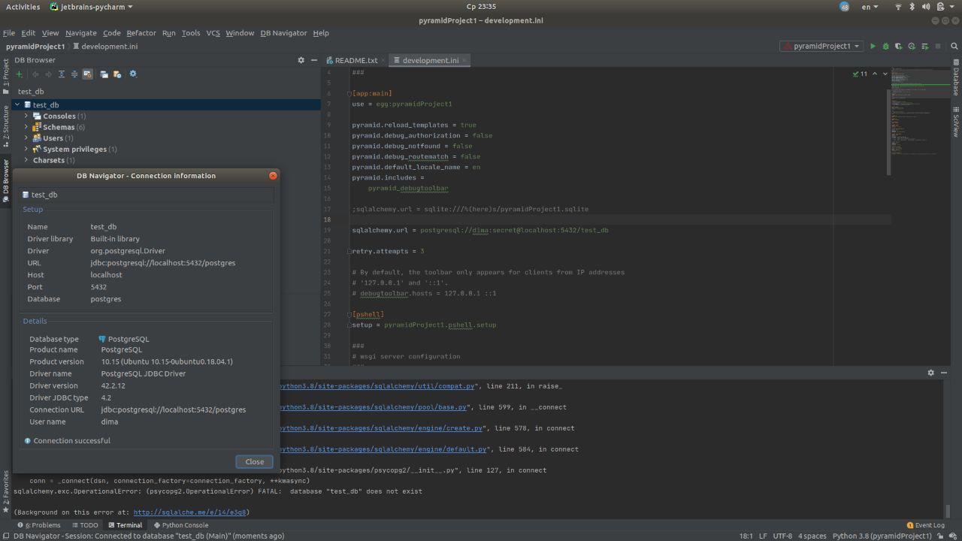Image resolution: width=962 pixels, height=541 pixels.
Task: Click the Run green play icon
Action: coord(873,47)
